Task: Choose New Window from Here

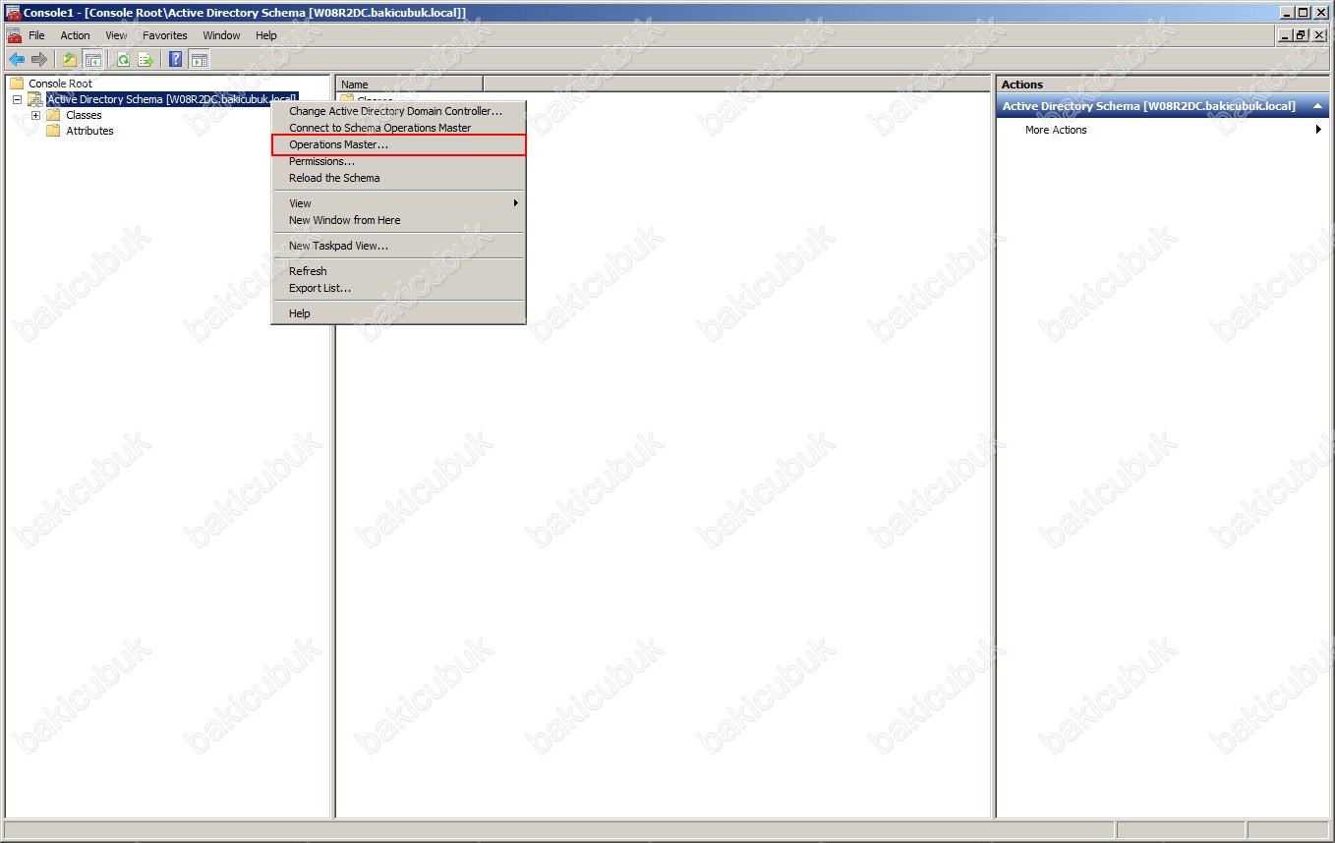Action: point(398,220)
